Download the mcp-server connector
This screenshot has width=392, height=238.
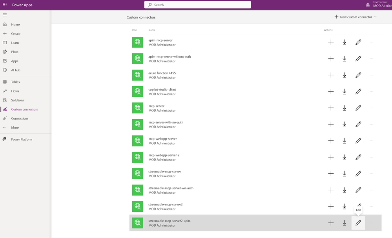coord(344,108)
